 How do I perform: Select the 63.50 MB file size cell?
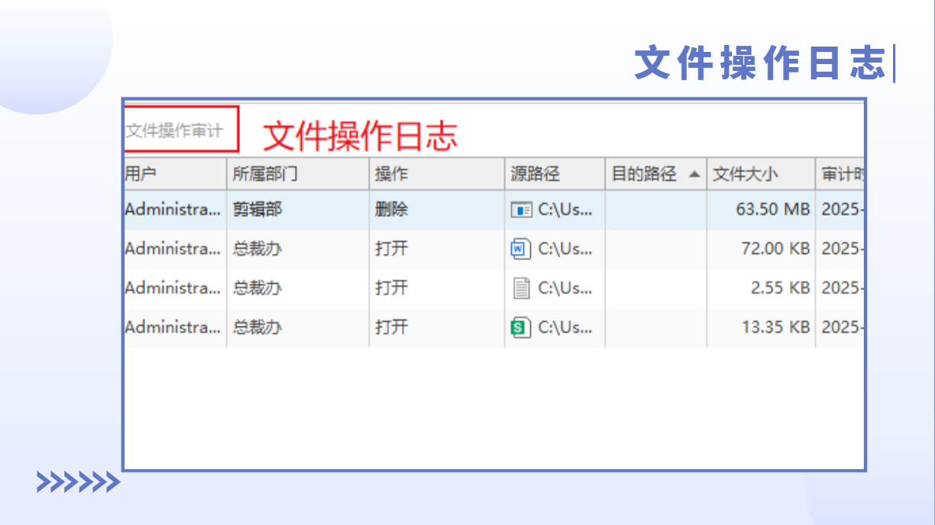(761, 209)
